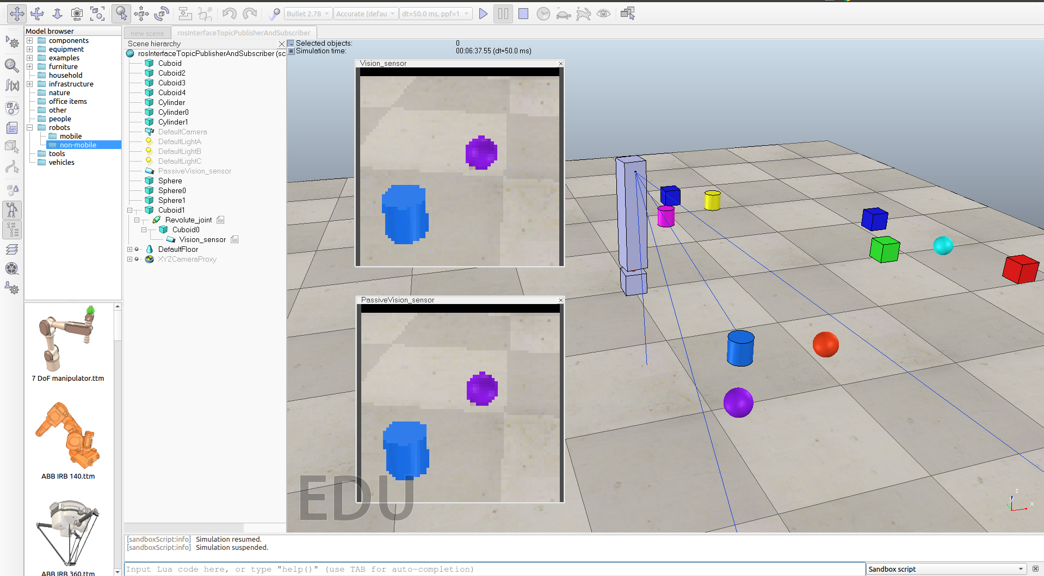Click the assemble objects icon
This screenshot has height=576, width=1044.
tap(185, 14)
